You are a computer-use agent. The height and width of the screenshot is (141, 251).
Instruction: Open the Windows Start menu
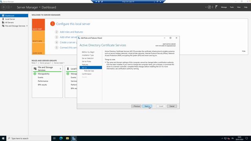3,138
